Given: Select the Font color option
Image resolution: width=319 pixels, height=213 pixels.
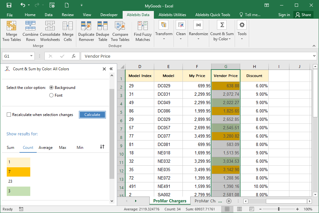Looking at the screenshot, I should pyautogui.click(x=51, y=95).
